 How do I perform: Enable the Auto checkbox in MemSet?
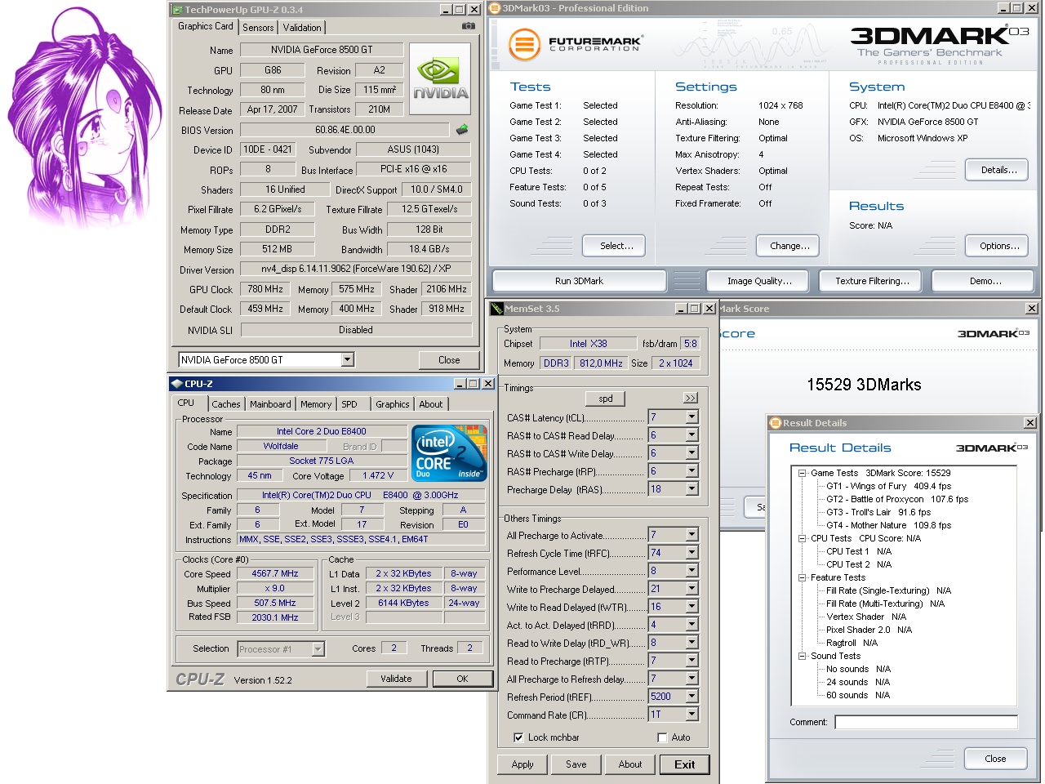[x=662, y=737]
